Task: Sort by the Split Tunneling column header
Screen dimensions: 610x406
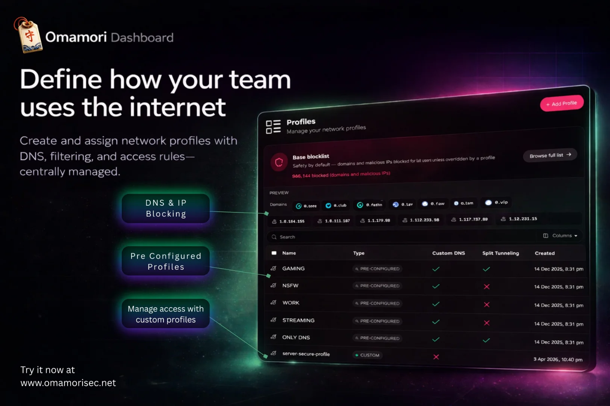Action: tap(501, 253)
